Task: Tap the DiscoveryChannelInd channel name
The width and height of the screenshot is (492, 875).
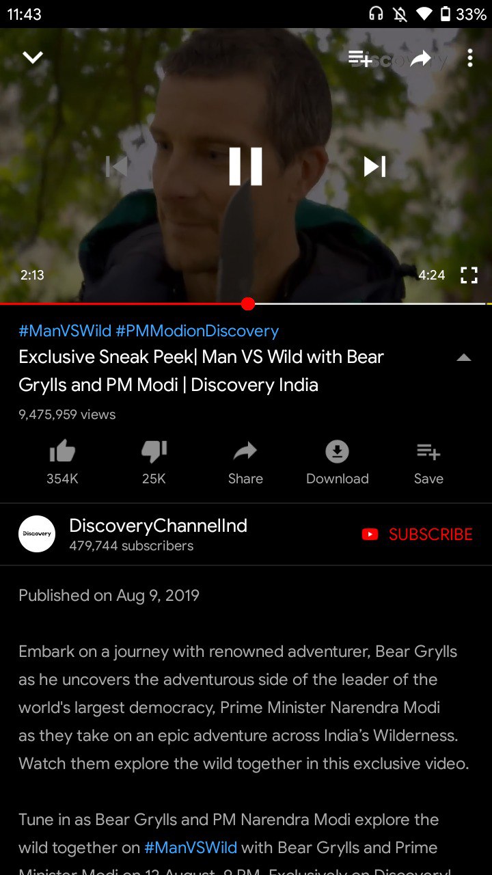Action: pyautogui.click(x=158, y=526)
